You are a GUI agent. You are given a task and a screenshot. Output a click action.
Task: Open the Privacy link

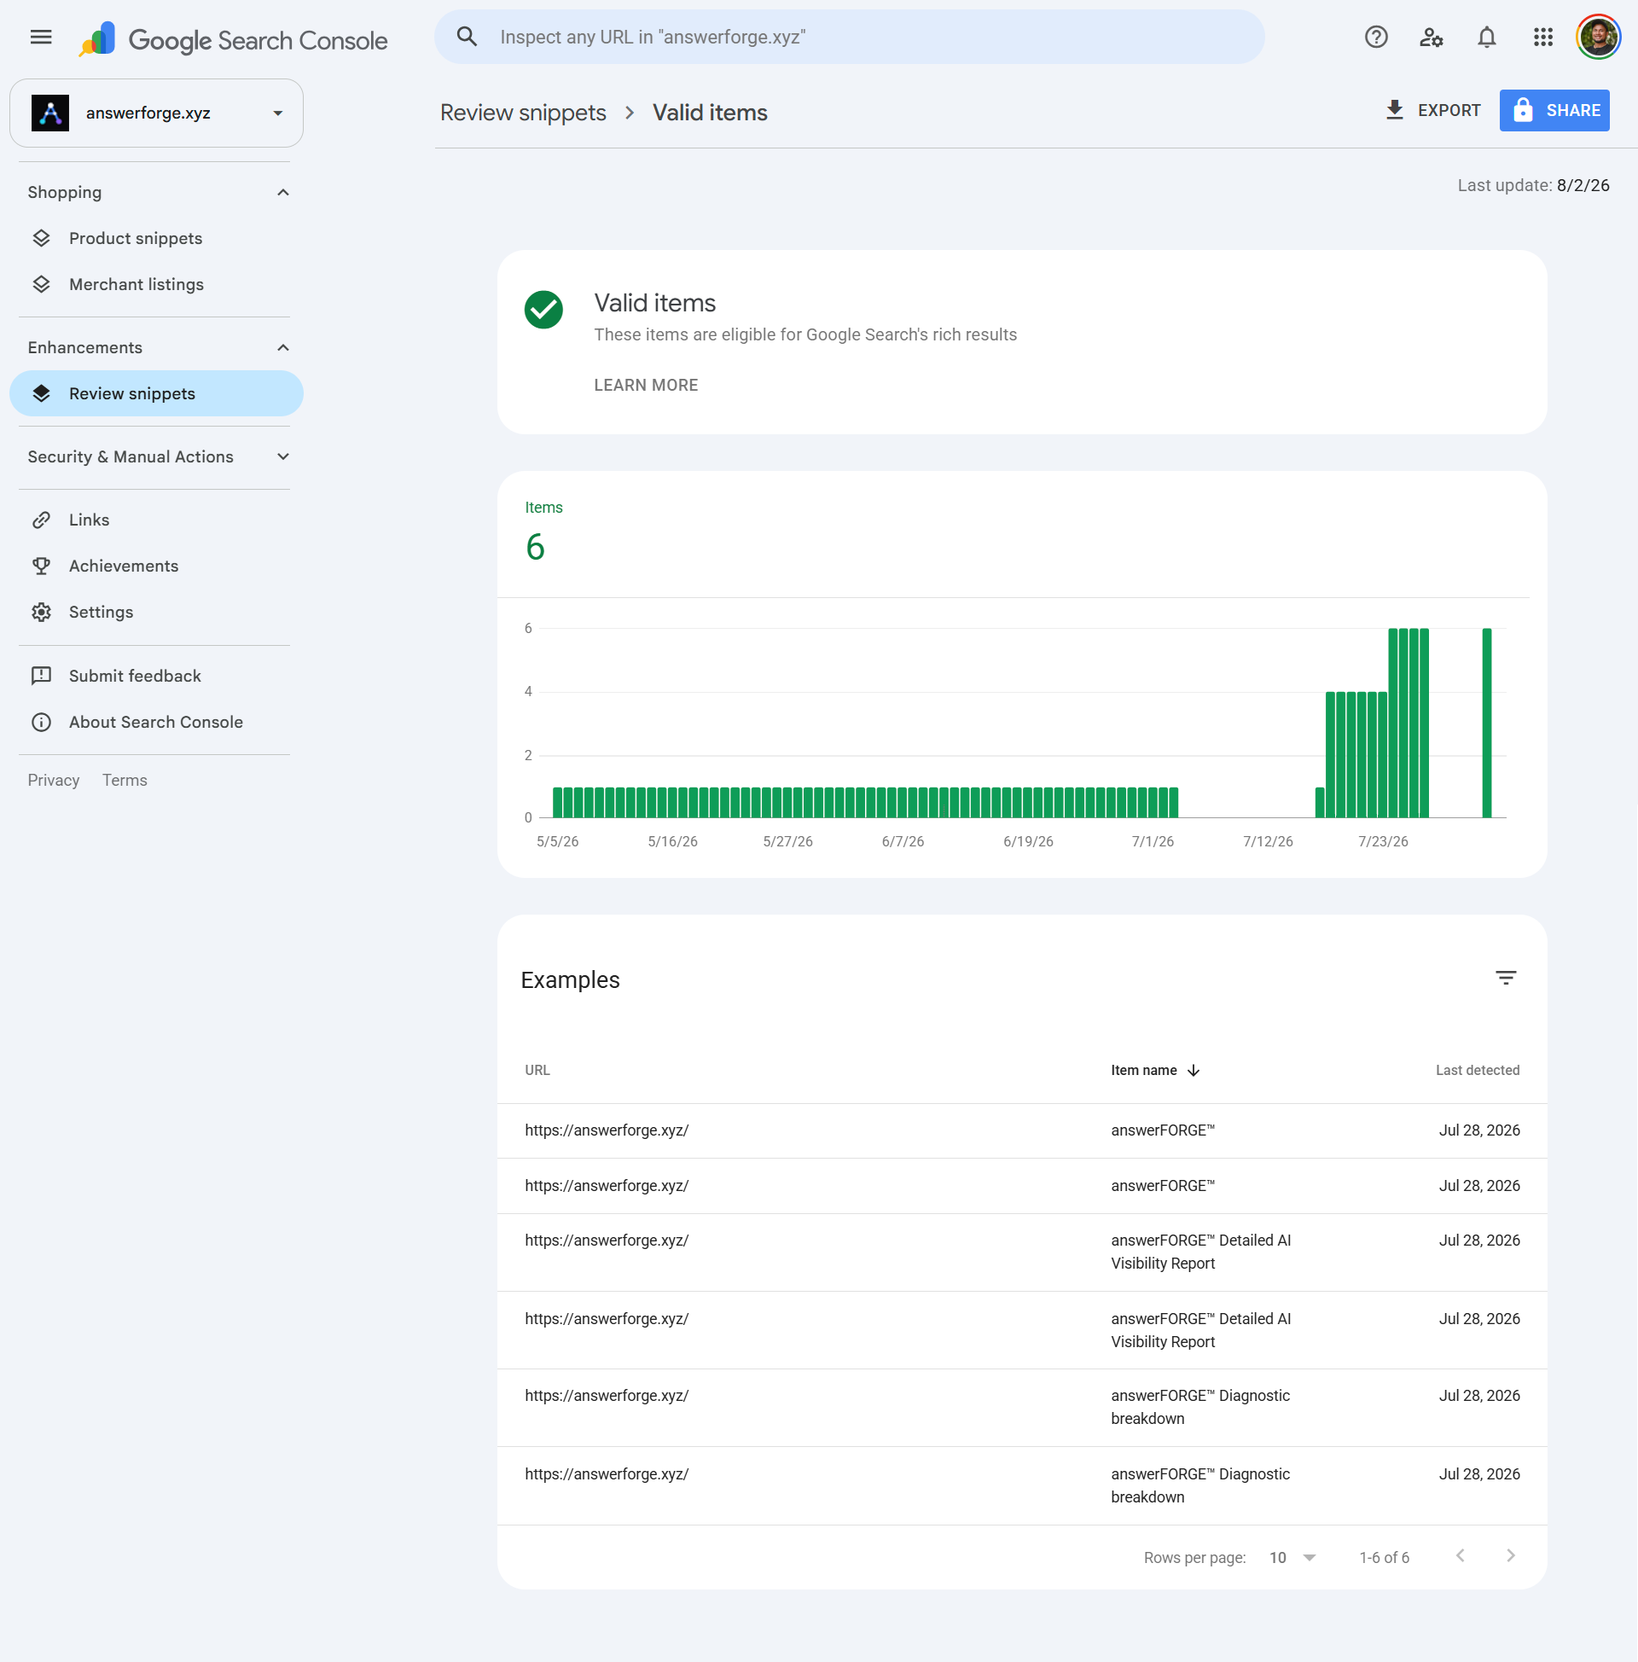pos(54,781)
